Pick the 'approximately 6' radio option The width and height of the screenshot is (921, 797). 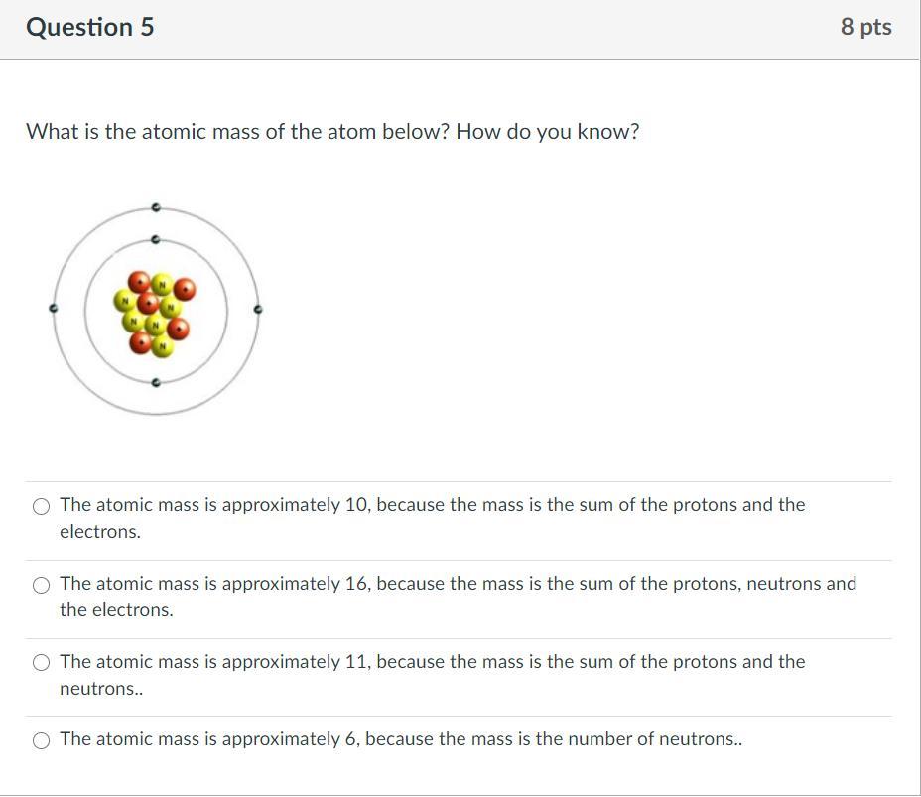point(42,741)
